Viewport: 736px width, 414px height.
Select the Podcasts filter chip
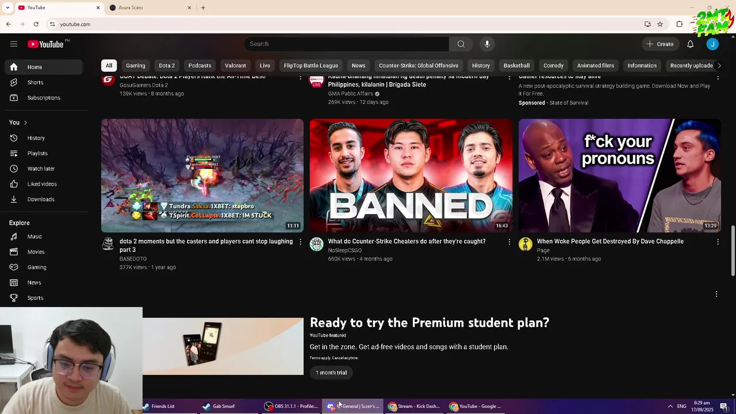(200, 66)
